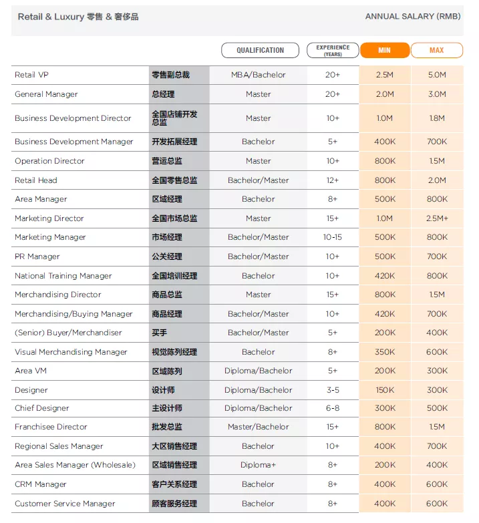This screenshot has width=479, height=523.
Task: Click the 'PR Manager' job title
Action: [37, 256]
